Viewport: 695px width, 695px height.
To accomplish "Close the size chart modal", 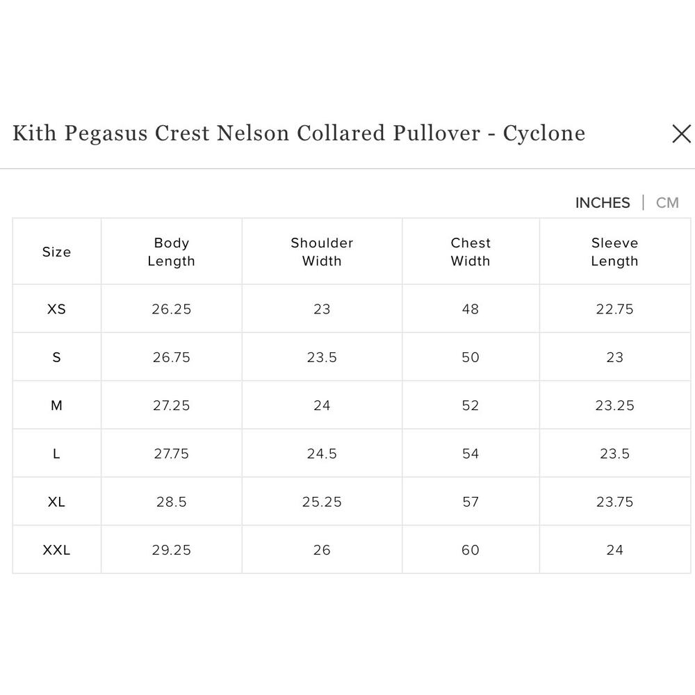I will coord(681,134).
